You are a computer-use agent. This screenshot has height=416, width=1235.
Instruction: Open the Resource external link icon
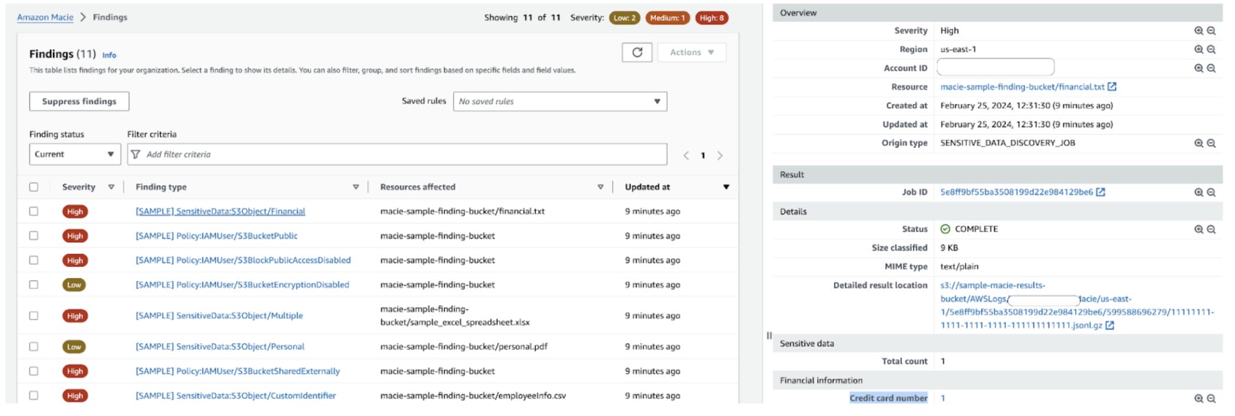(x=1112, y=87)
